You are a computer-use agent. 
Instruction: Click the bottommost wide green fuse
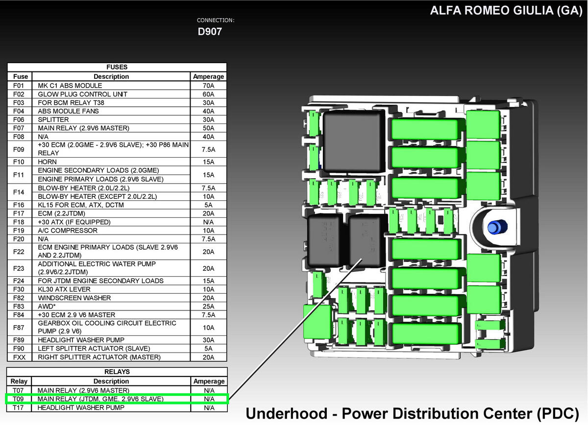point(425,334)
